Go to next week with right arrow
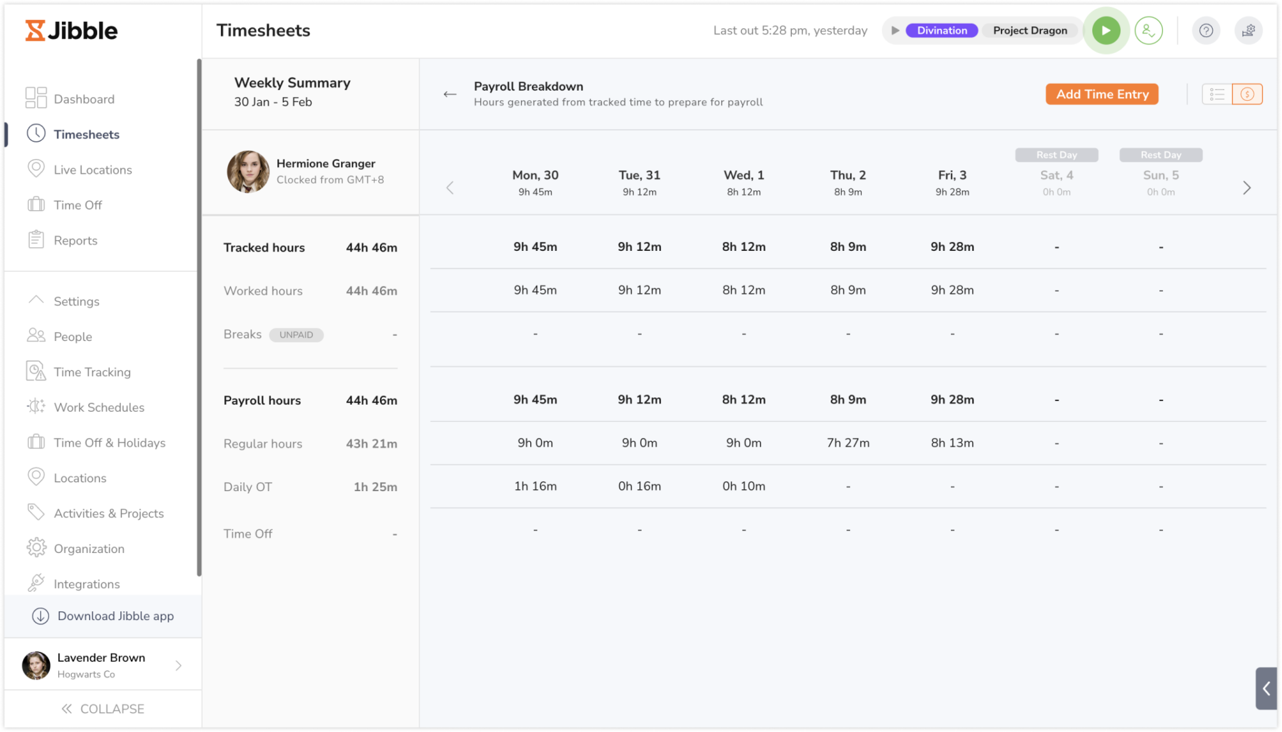Image resolution: width=1282 pixels, height=732 pixels. click(1246, 187)
